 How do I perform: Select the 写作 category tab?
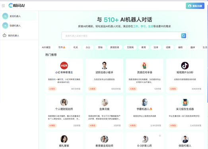coord(62,47)
